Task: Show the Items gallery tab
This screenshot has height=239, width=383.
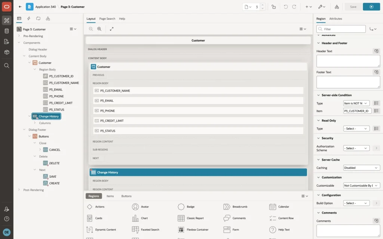Action: coord(110,196)
